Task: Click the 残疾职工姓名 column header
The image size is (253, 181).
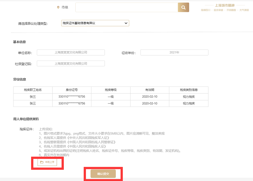Action: coord(33,90)
